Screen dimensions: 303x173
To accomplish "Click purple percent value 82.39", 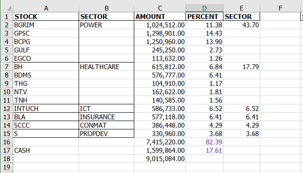I will point(204,142).
